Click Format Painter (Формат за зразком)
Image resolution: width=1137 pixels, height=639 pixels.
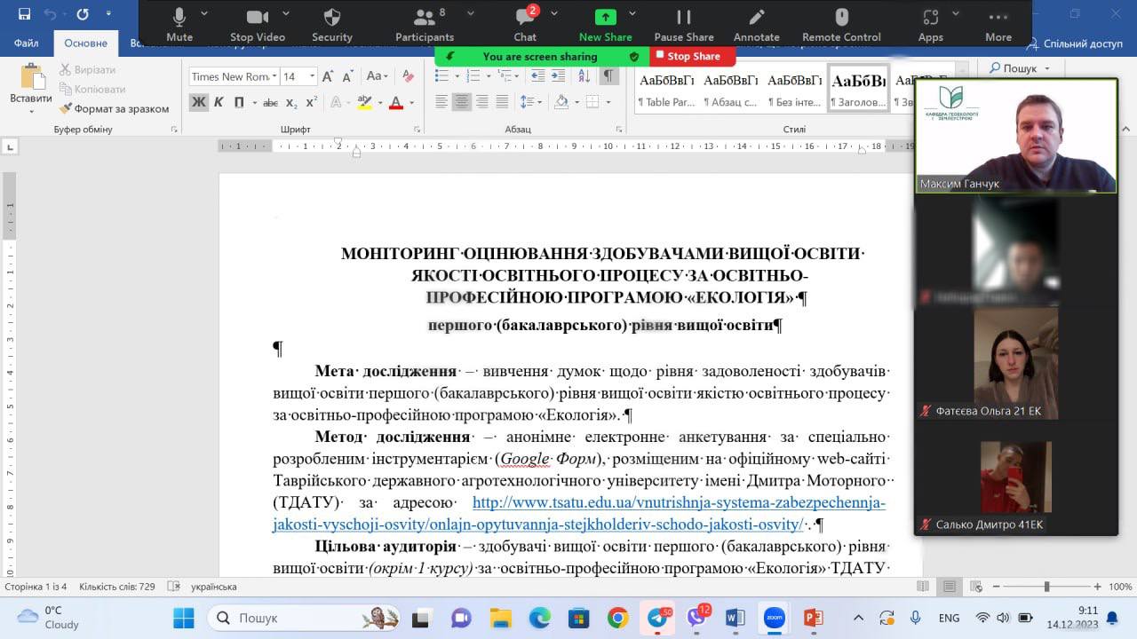coord(114,108)
